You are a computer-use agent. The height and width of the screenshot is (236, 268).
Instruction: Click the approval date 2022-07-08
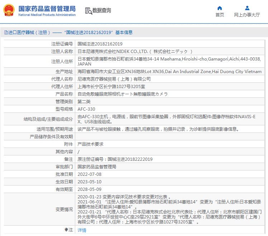tap(90, 174)
